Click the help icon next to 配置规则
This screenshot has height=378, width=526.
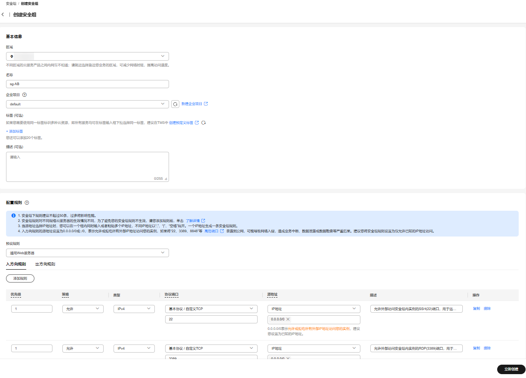[x=27, y=203]
